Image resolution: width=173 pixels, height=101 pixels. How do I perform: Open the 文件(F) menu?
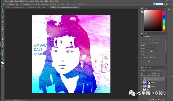[7, 1]
